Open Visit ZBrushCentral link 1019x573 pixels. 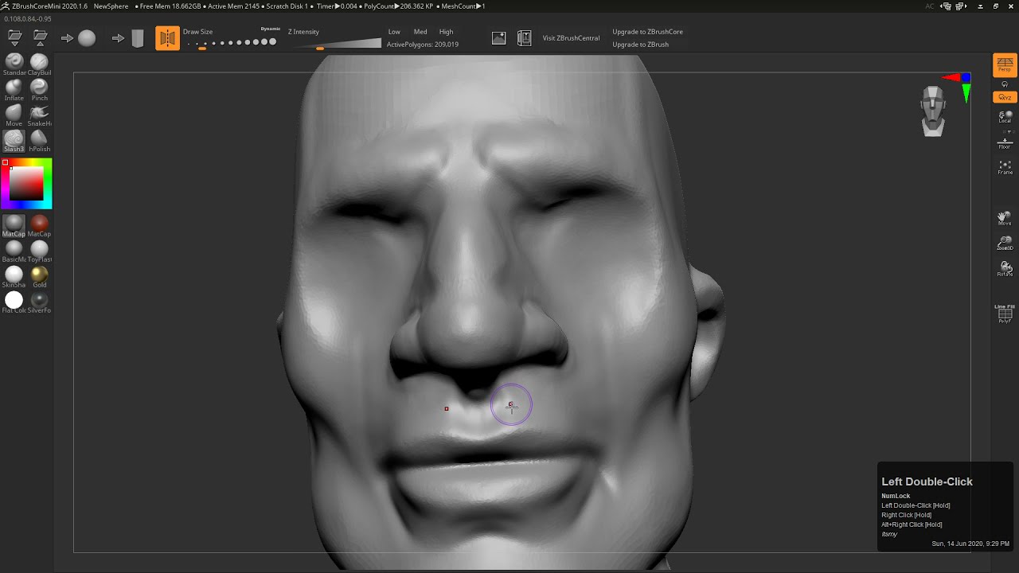point(571,38)
